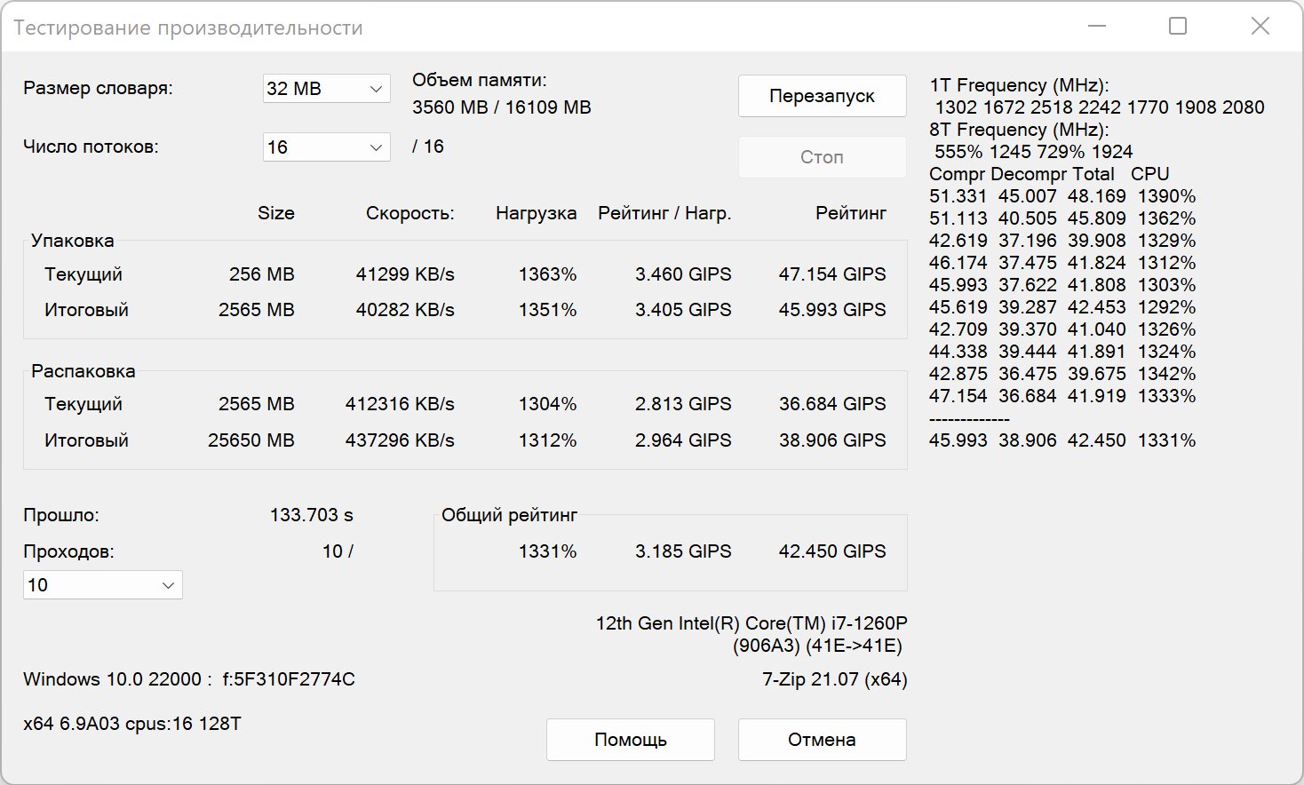Select log row ending with 1390%
Viewport: 1304px width, 785px height.
click(1062, 196)
